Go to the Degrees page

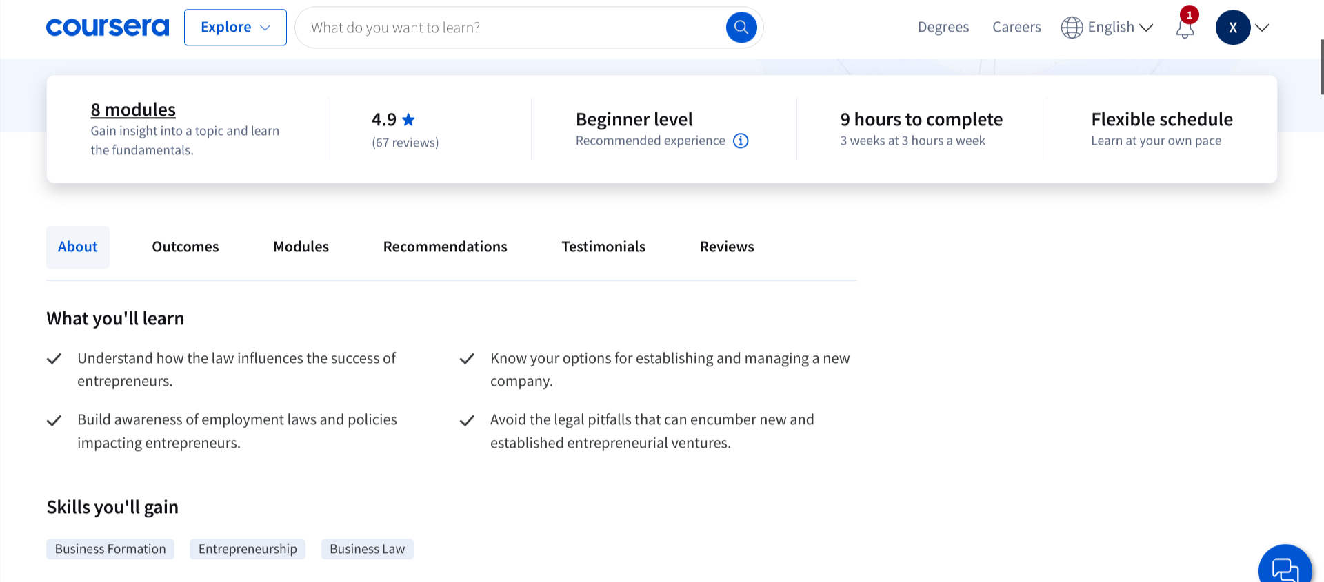943,28
